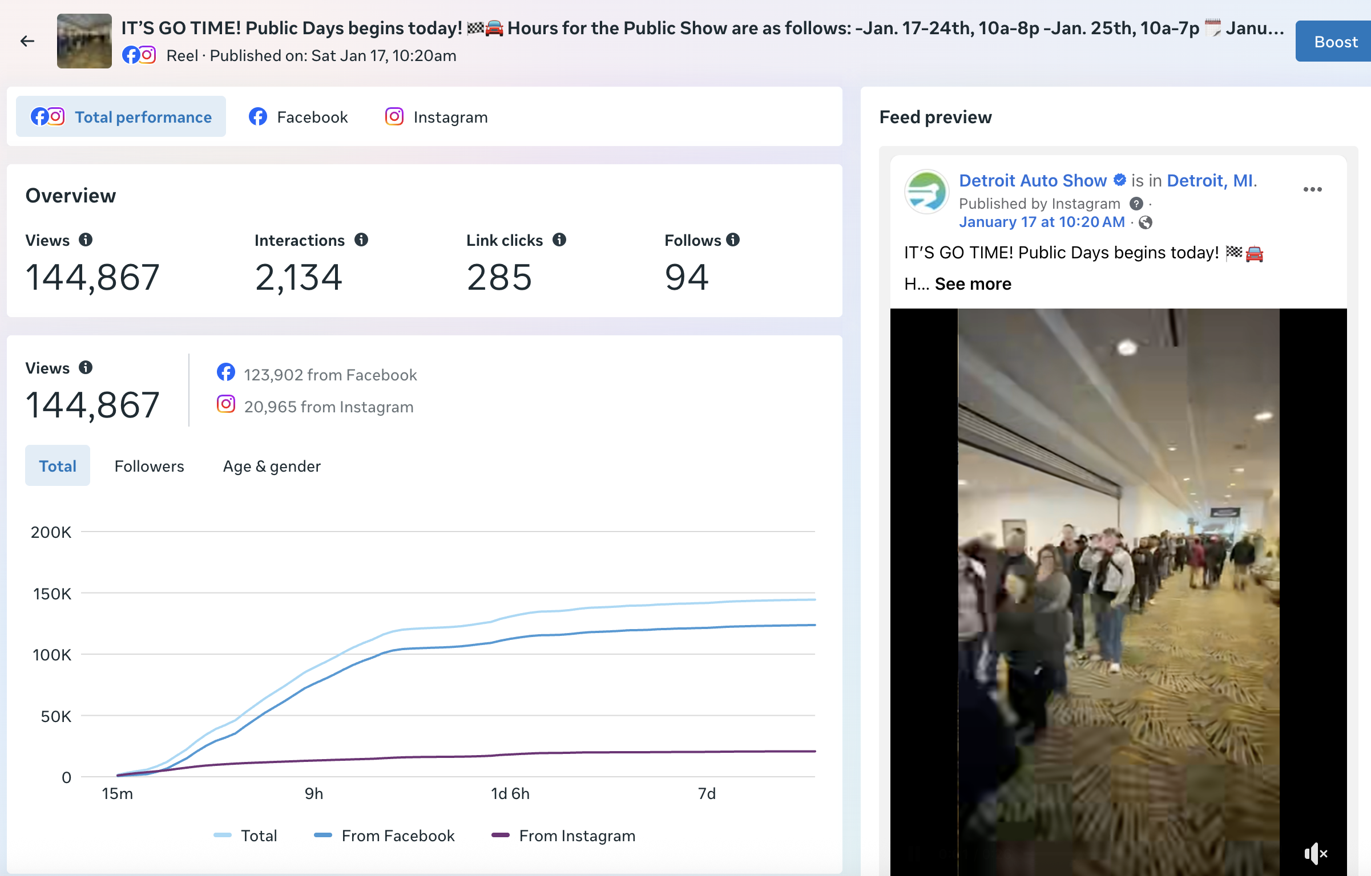Expand post caption with See more
The height and width of the screenshot is (876, 1371).
tap(973, 283)
